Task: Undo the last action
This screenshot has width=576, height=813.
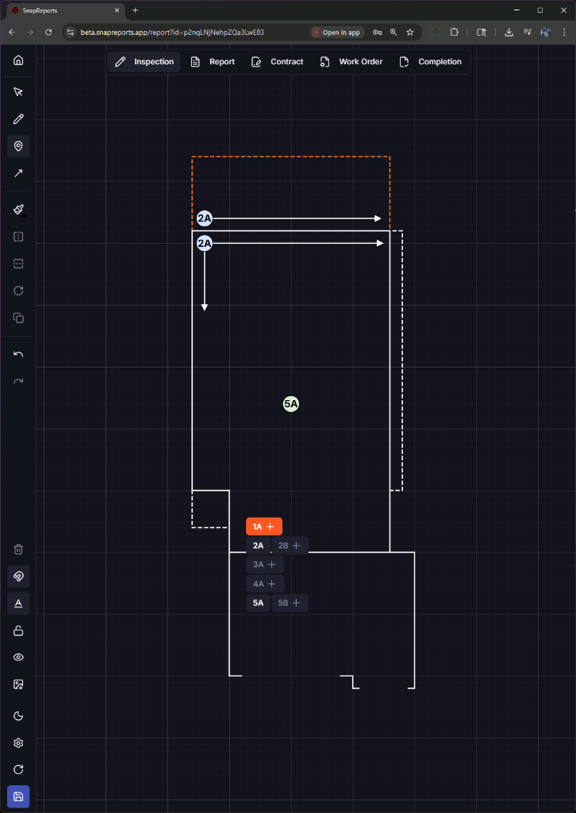Action: pos(18,354)
